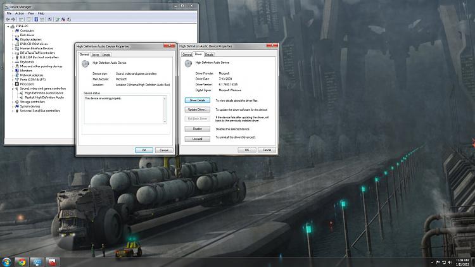Click the Disk drives category icon
475x267 pixels.
(17, 35)
